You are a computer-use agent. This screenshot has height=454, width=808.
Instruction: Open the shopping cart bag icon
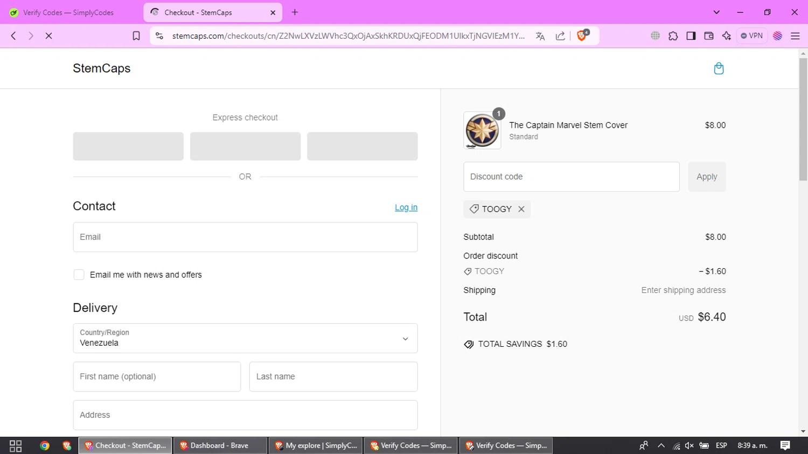click(x=719, y=68)
